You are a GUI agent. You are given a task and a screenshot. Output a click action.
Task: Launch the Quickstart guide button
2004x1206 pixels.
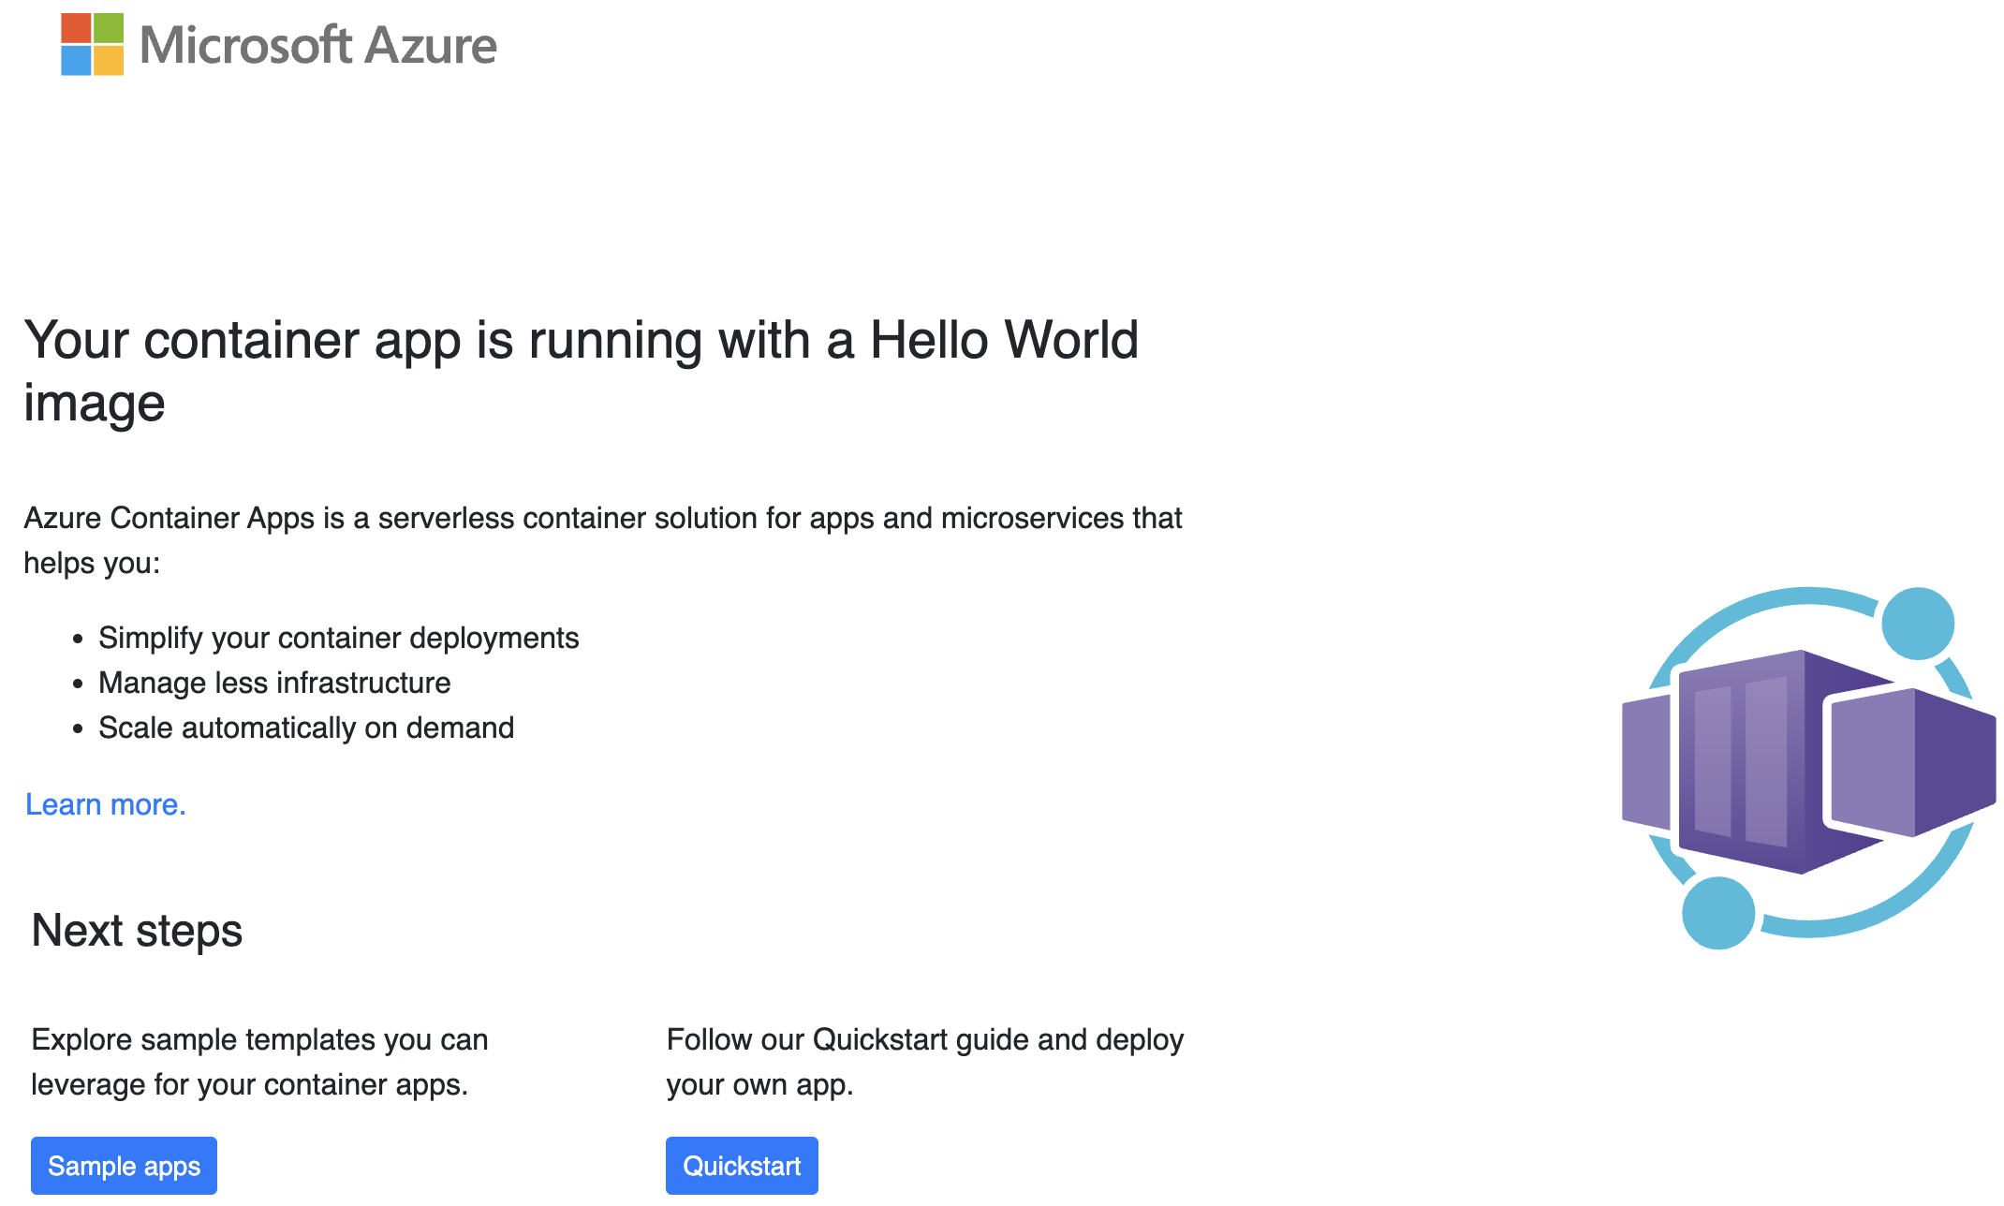click(x=742, y=1166)
